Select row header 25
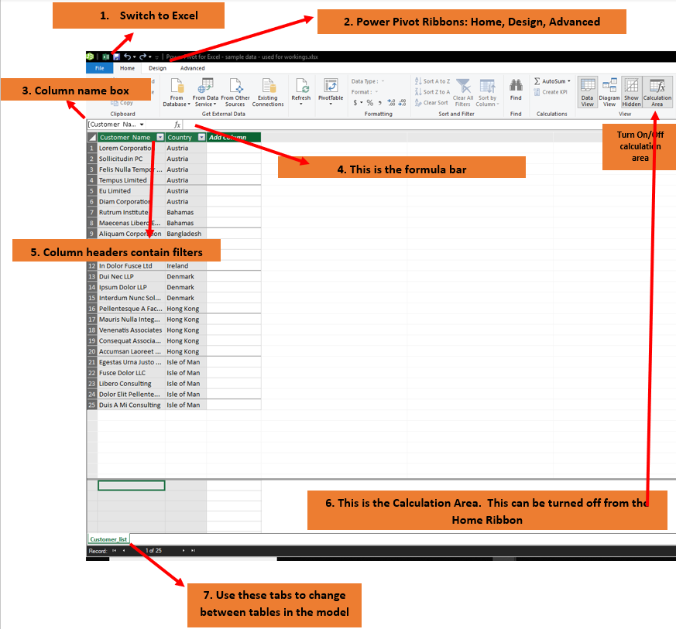676x629 pixels. tap(92, 405)
